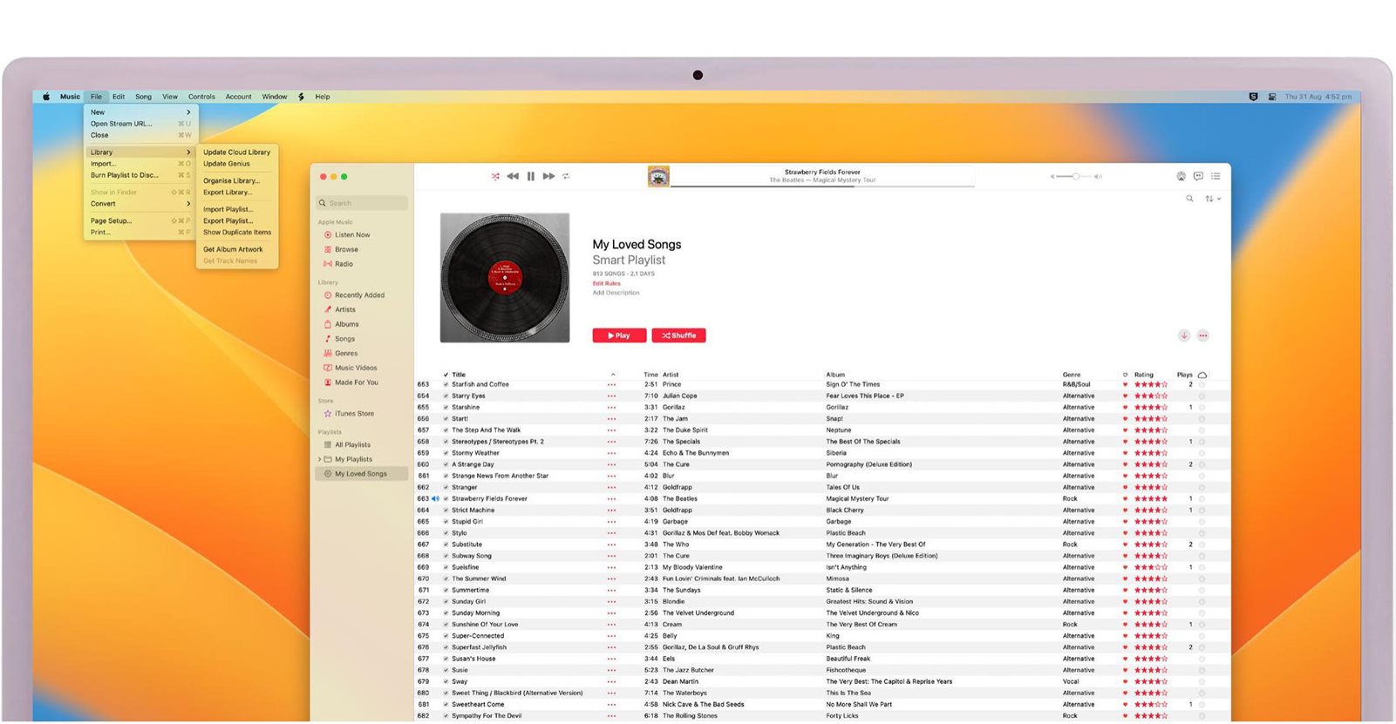Uncheck the Starfish and Coffee song checkbox

[x=446, y=384]
